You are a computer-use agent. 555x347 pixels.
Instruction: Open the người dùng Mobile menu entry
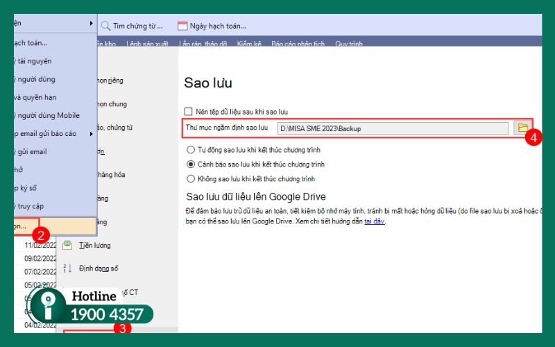(x=55, y=115)
